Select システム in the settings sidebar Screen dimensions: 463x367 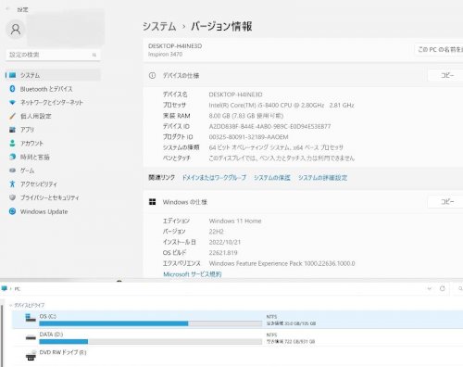click(53, 75)
